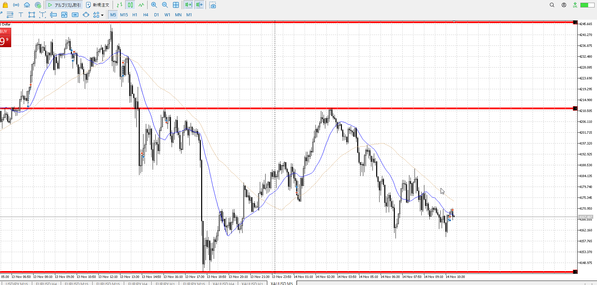597x285 pixels.
Task: Click the new order button
Action: tap(98, 5)
